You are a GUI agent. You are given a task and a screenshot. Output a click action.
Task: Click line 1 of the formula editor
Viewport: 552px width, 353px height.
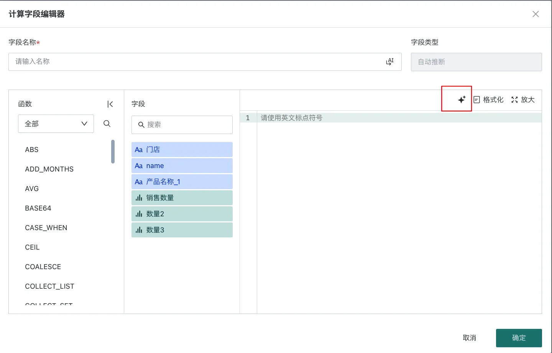[x=399, y=118]
